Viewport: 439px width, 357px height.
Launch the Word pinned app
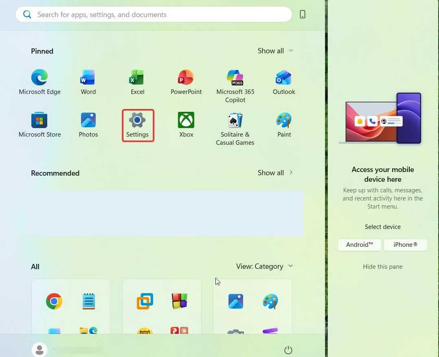[88, 82]
